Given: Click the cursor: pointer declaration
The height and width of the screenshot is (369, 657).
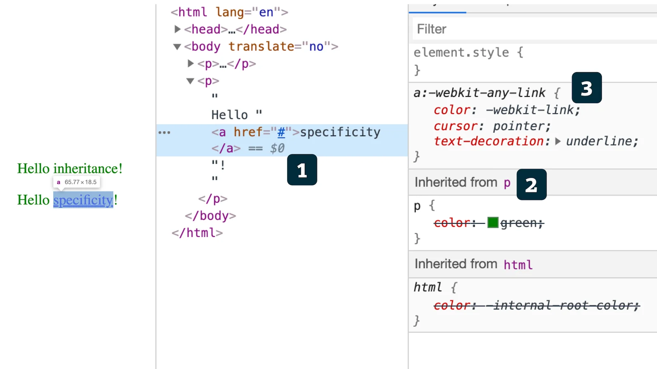Looking at the screenshot, I should point(492,126).
